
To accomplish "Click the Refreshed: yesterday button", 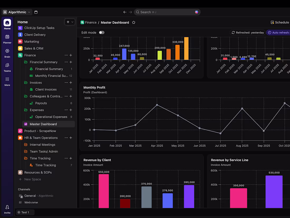I will [248, 33].
